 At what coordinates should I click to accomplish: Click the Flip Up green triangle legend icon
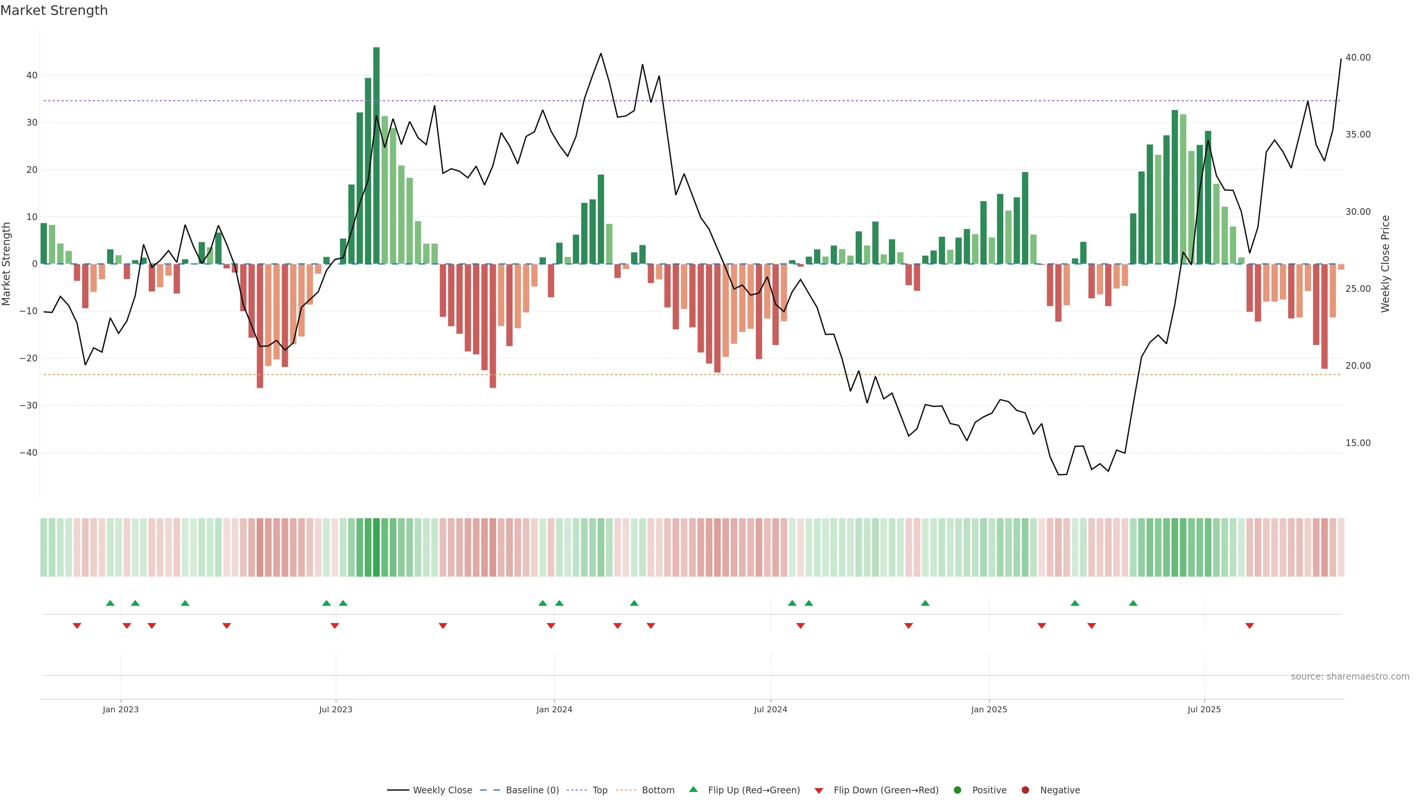click(693, 789)
